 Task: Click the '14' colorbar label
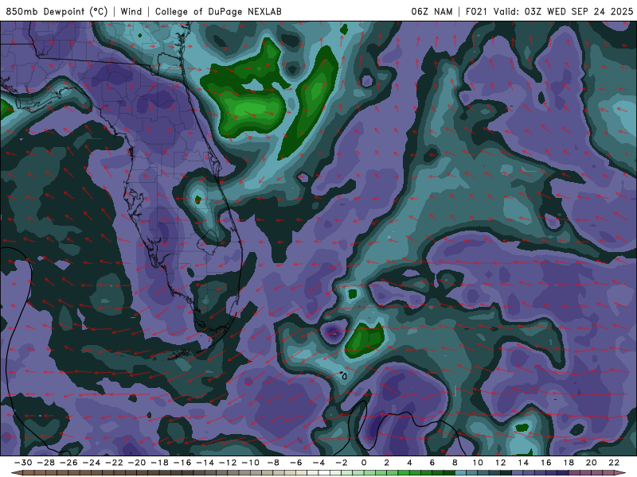[523, 463]
